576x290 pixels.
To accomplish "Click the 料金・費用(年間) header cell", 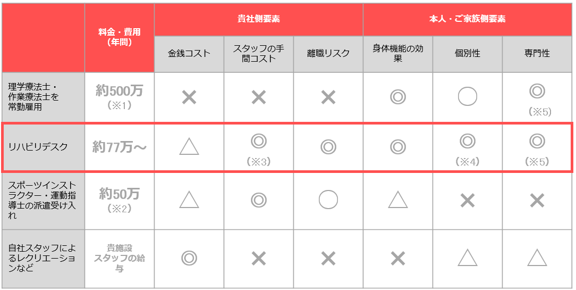I will (120, 37).
